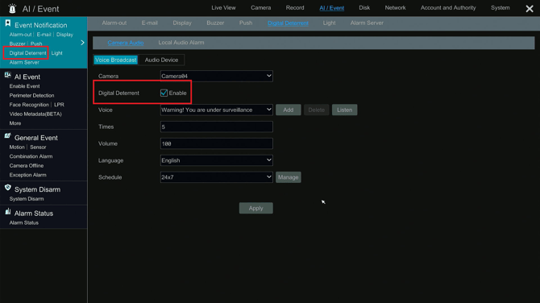540x303 pixels.
Task: Open the Push tab in the sub-menu bar
Action: coord(246,23)
